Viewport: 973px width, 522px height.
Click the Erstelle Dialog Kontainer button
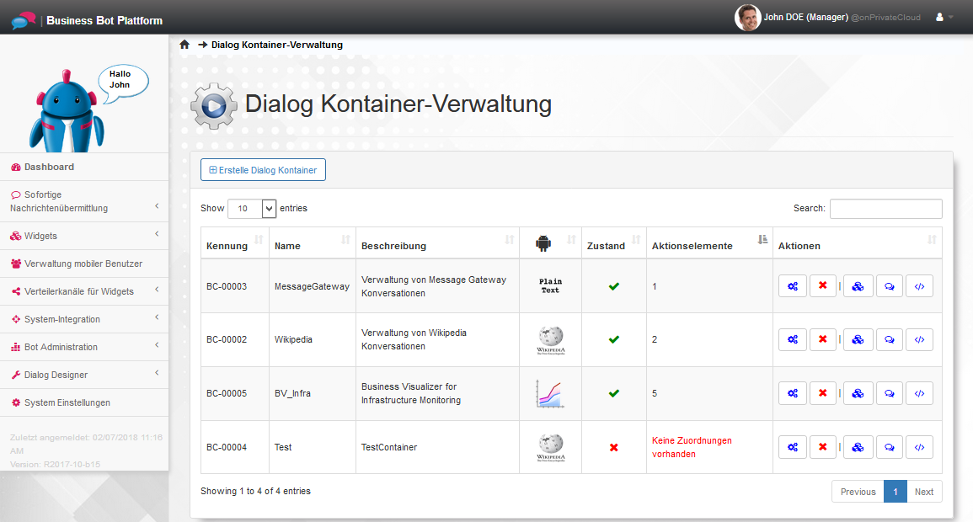point(263,170)
